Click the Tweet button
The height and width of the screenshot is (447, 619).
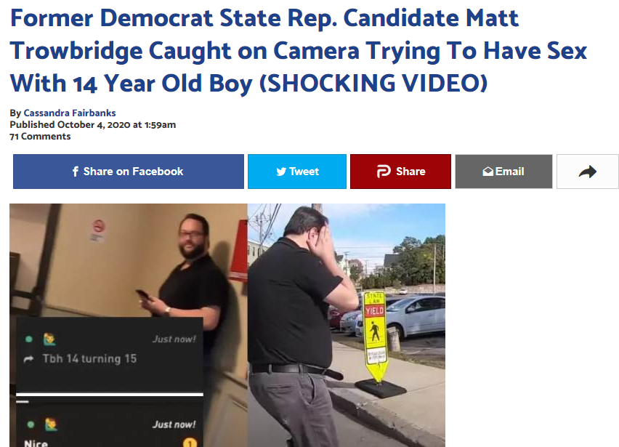pyautogui.click(x=297, y=172)
